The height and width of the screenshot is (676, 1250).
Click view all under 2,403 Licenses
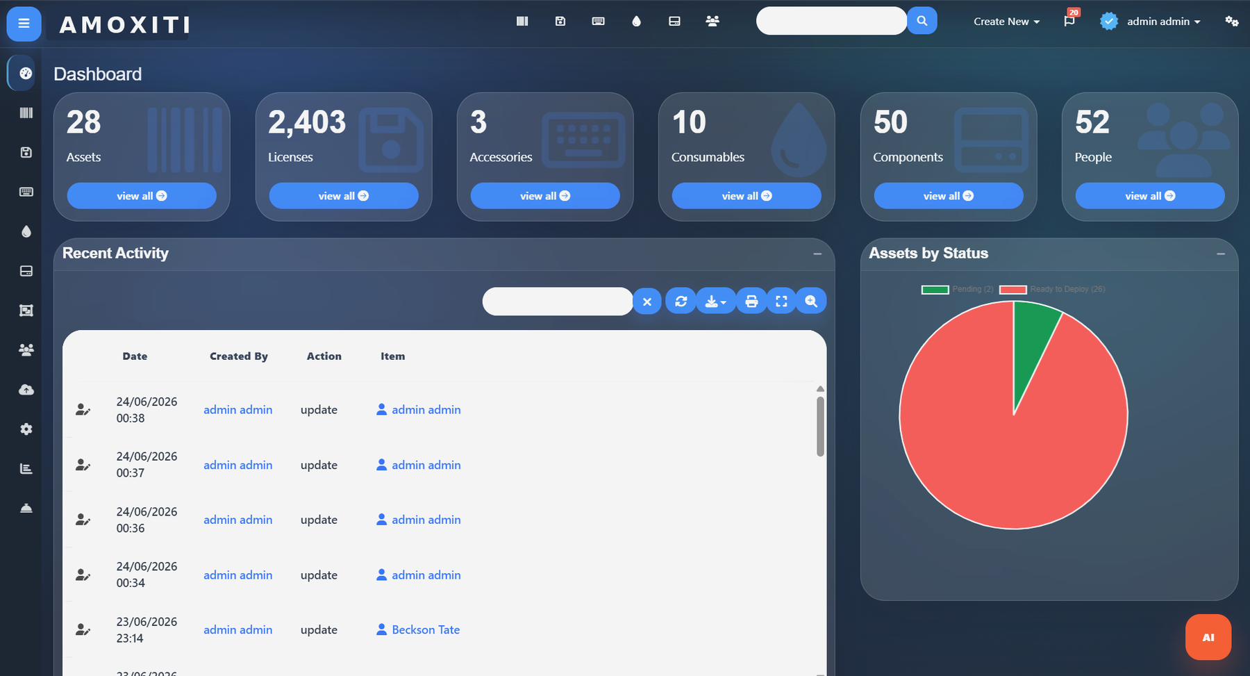[344, 196]
